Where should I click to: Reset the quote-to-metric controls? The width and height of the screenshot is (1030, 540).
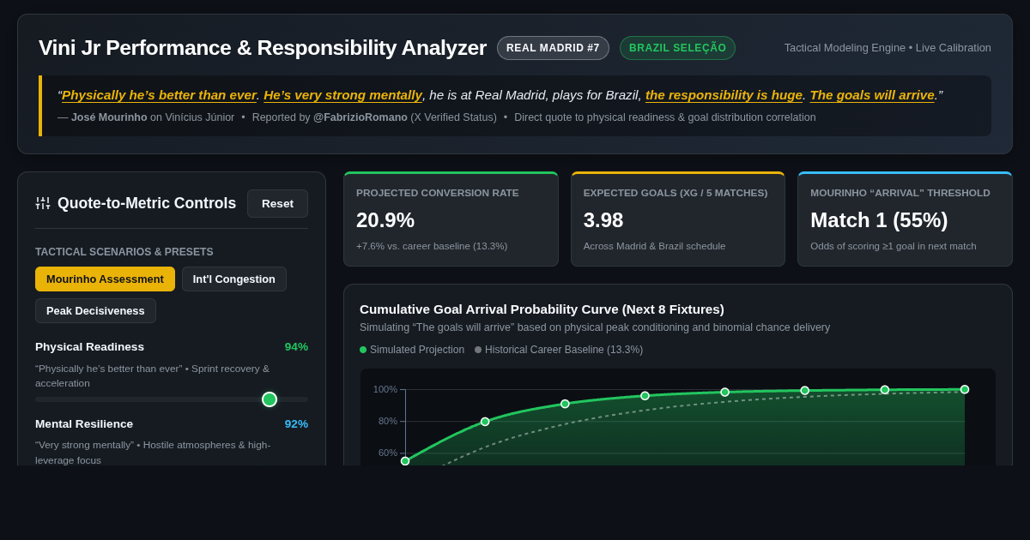click(277, 203)
